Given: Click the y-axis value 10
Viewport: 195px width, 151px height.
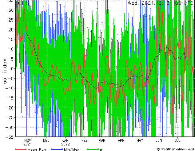Looking at the screenshot, I should point(11,49).
